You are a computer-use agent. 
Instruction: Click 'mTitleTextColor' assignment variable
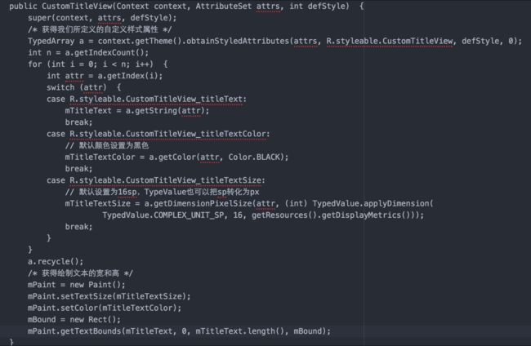(x=100, y=157)
